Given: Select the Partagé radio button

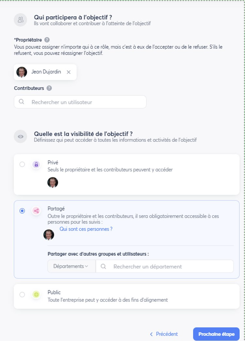Looking at the screenshot, I should (22, 211).
